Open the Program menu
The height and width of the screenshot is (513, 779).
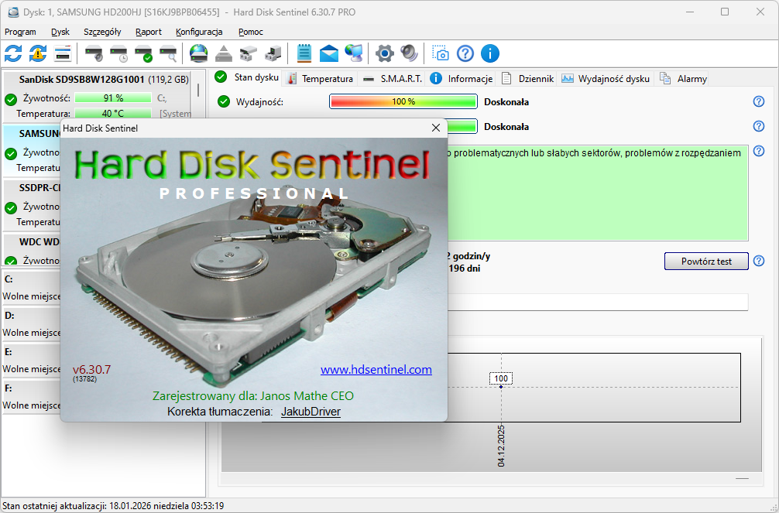[x=20, y=32]
